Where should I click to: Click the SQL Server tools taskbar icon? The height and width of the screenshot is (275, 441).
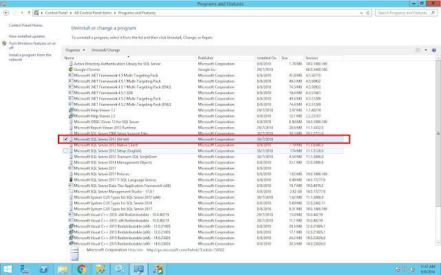(101, 269)
